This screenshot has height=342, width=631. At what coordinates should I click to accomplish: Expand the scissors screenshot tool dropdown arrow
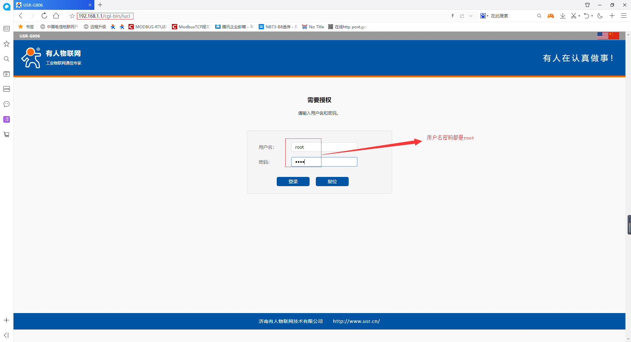click(579, 16)
